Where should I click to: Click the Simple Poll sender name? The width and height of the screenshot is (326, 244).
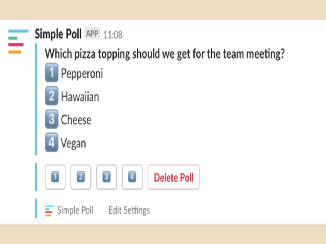click(x=58, y=34)
